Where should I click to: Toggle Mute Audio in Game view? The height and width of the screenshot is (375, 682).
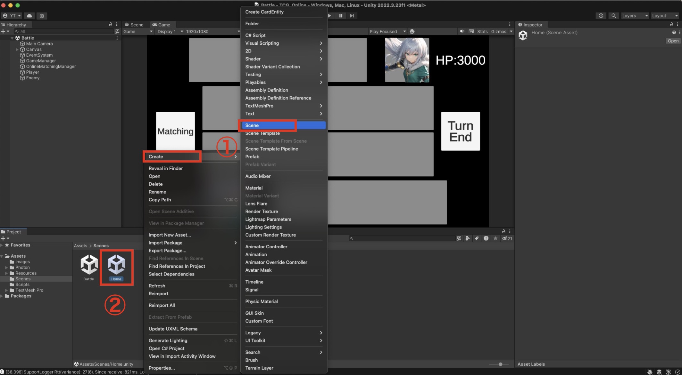coord(462,31)
